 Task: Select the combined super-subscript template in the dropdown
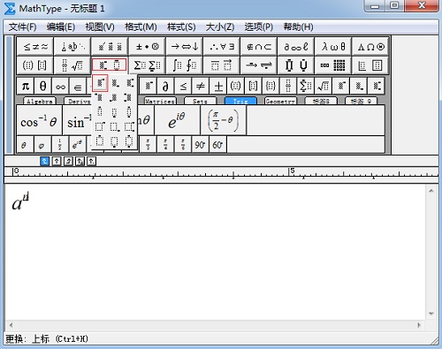pos(129,83)
